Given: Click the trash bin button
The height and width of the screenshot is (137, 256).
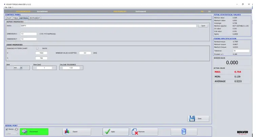Looking at the screenshot, I should point(184,132).
